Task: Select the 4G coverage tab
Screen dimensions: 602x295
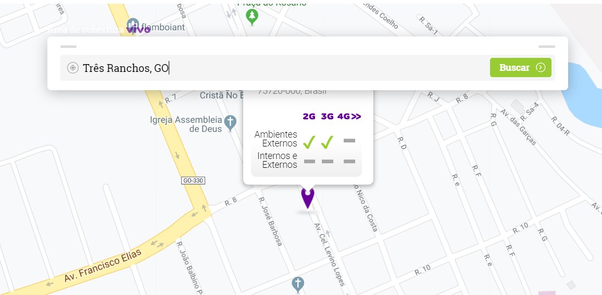Action: click(343, 116)
